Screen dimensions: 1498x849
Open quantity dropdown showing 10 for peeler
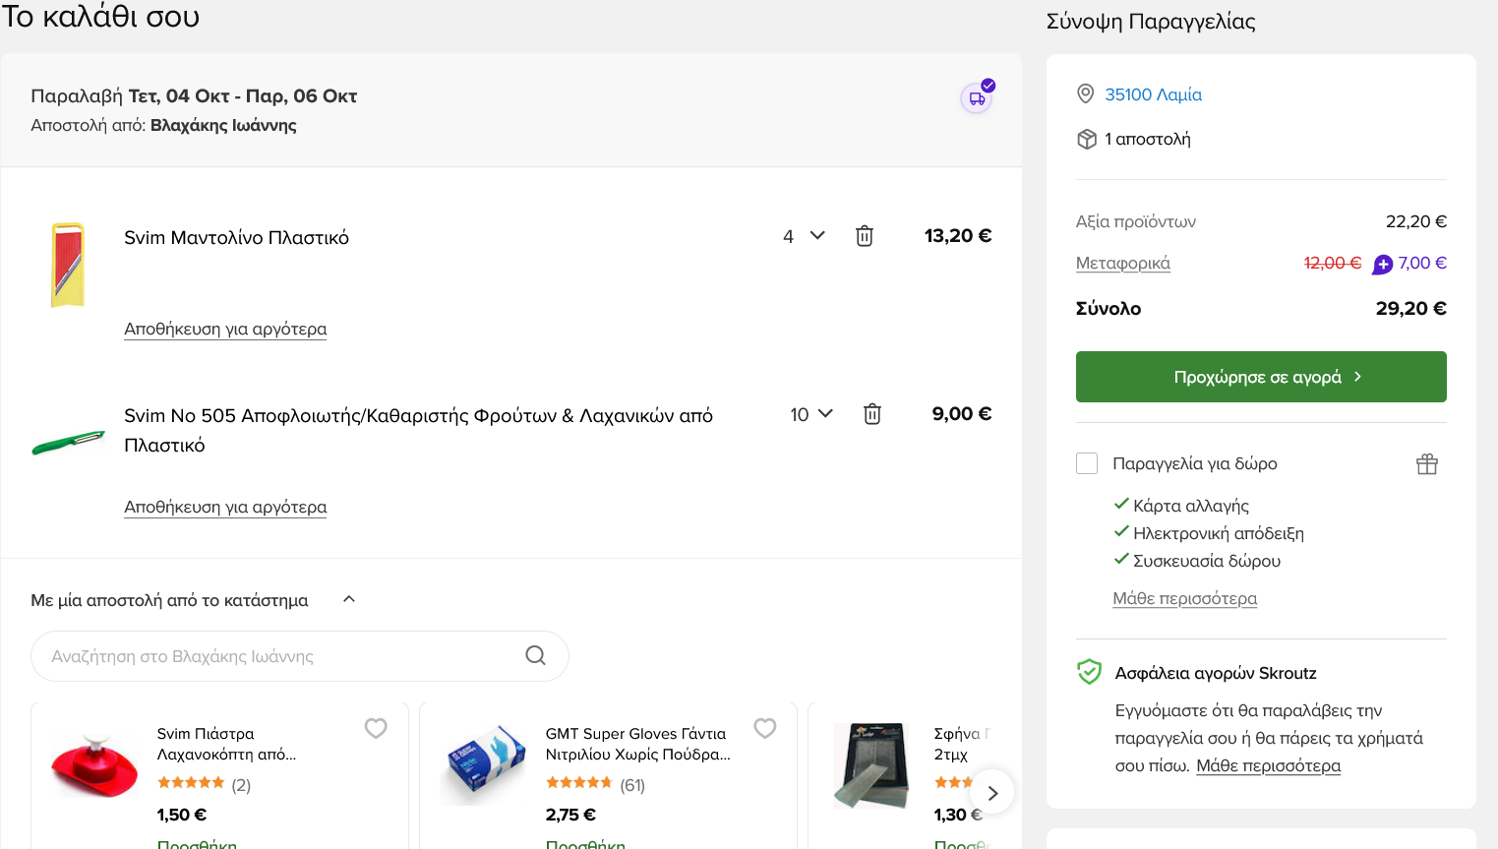(811, 414)
